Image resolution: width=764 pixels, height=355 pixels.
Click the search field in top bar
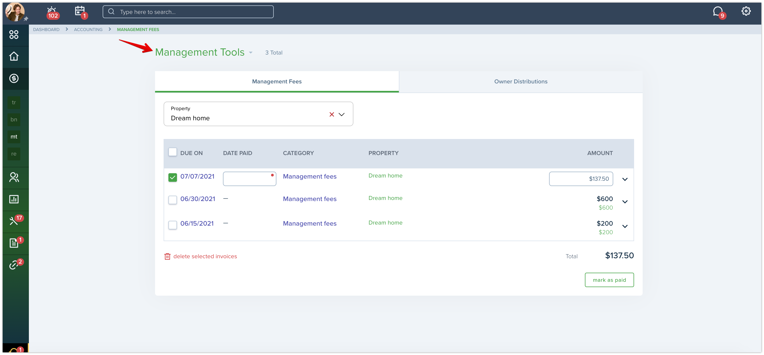click(x=188, y=12)
